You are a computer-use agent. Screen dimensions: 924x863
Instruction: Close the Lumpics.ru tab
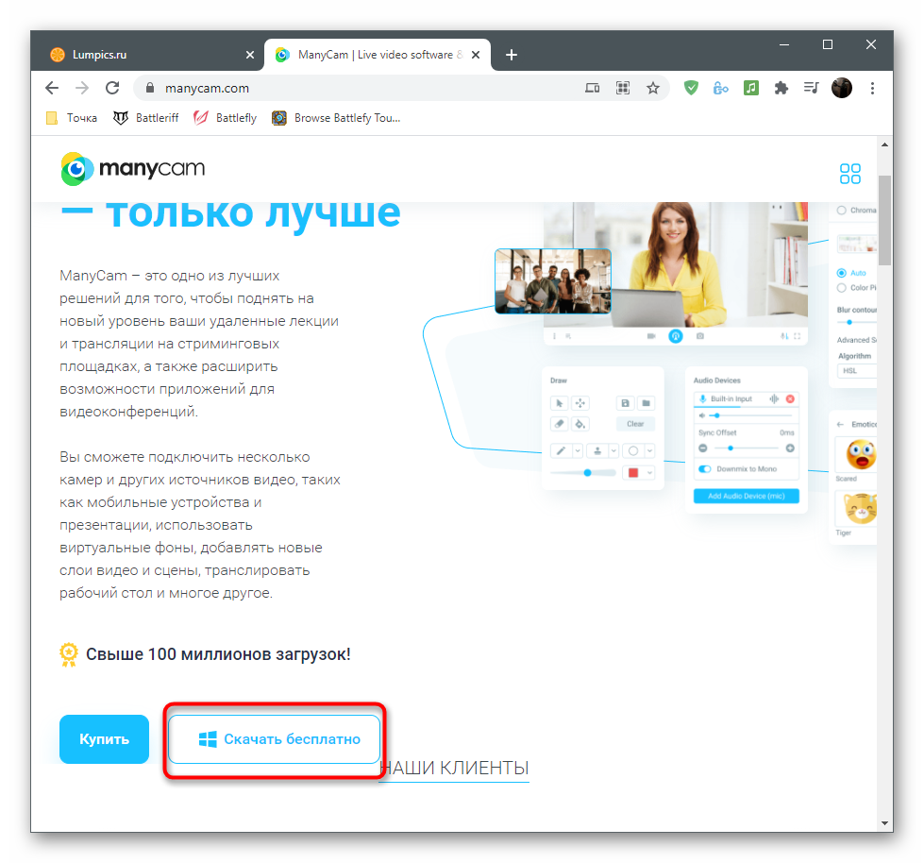tap(250, 55)
